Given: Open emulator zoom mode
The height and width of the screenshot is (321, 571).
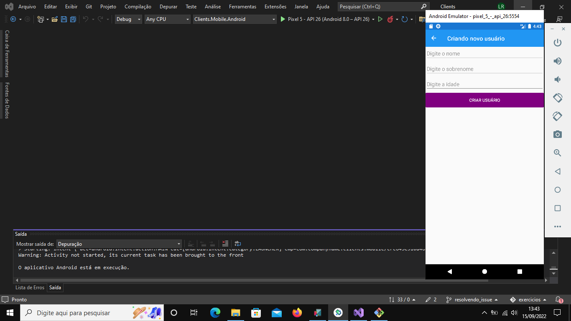Looking at the screenshot, I should tap(557, 153).
